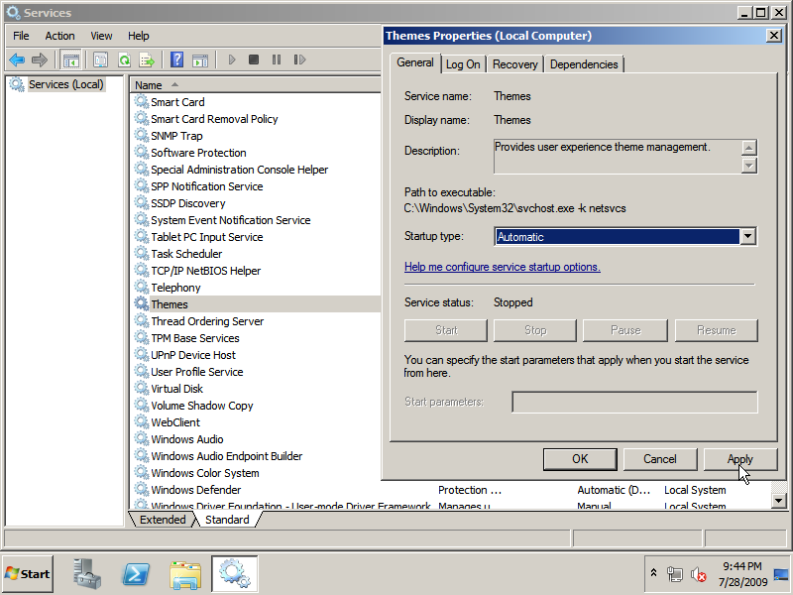This screenshot has width=793, height=595.
Task: Click the Stop Service square icon
Action: pos(254,60)
